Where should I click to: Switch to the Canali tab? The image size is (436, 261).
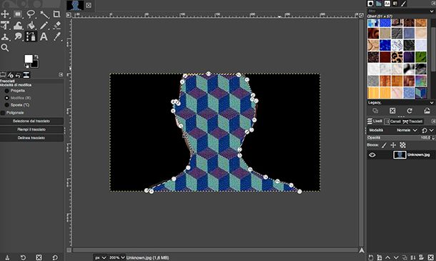click(x=392, y=122)
